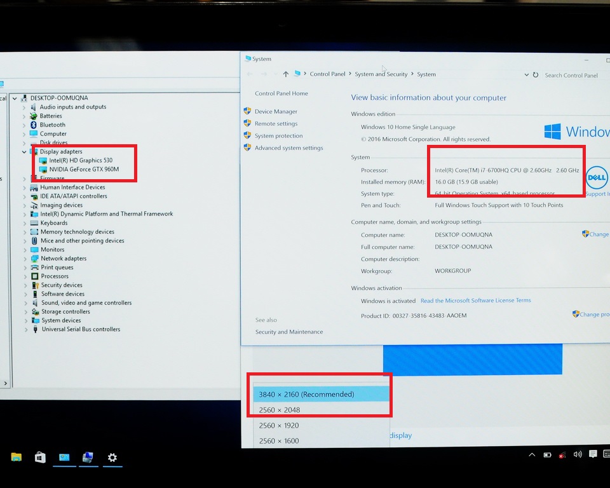Click the Keyboards category icon
610x488 pixels.
(x=34, y=223)
